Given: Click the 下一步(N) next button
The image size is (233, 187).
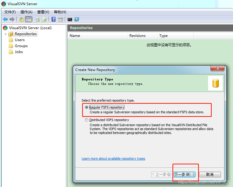Looking at the screenshot, I should point(185,174).
